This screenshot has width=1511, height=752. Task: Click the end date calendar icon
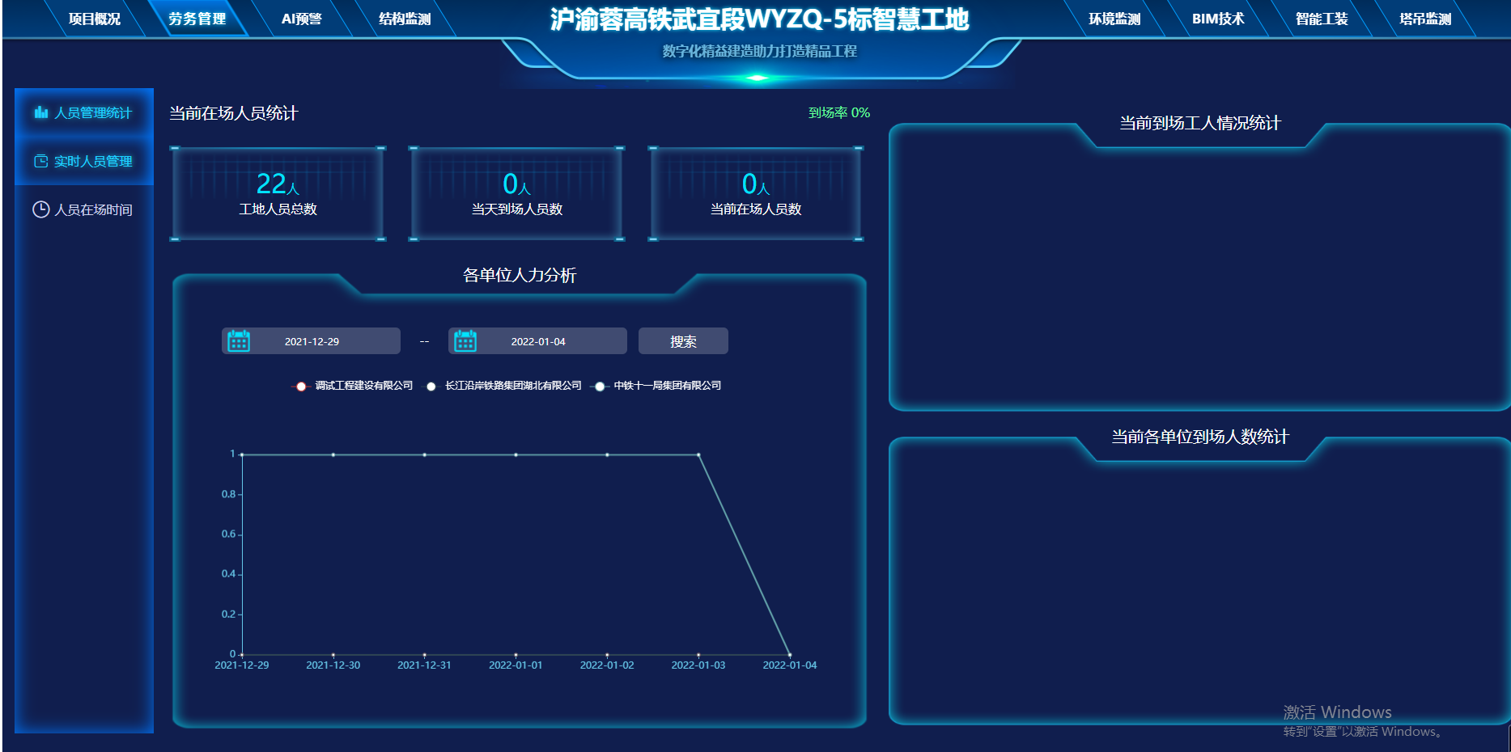465,341
